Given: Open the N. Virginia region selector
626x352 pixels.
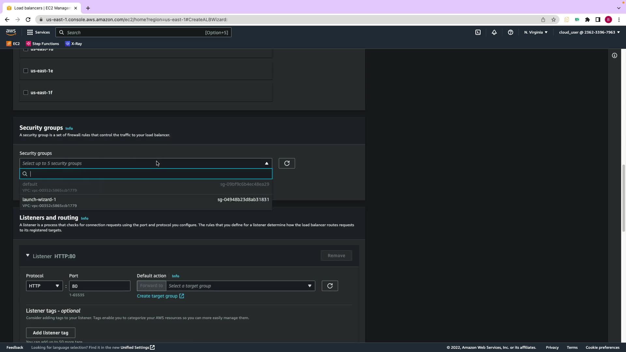Looking at the screenshot, I should [x=536, y=32].
